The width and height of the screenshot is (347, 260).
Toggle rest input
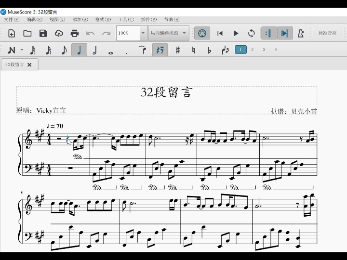(x=160, y=50)
